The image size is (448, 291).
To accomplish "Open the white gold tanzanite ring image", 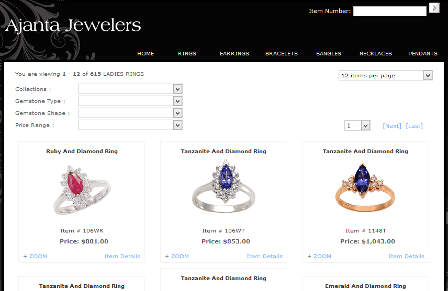I will [223, 186].
